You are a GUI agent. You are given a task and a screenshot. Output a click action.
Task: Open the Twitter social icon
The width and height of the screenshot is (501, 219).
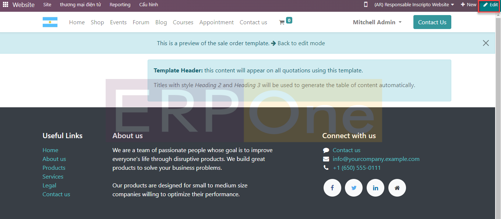point(354,188)
